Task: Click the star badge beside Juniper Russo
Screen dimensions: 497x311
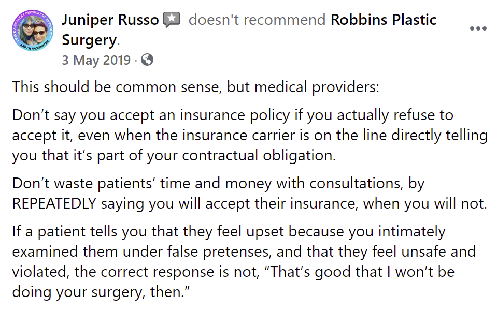Action: coord(172,21)
